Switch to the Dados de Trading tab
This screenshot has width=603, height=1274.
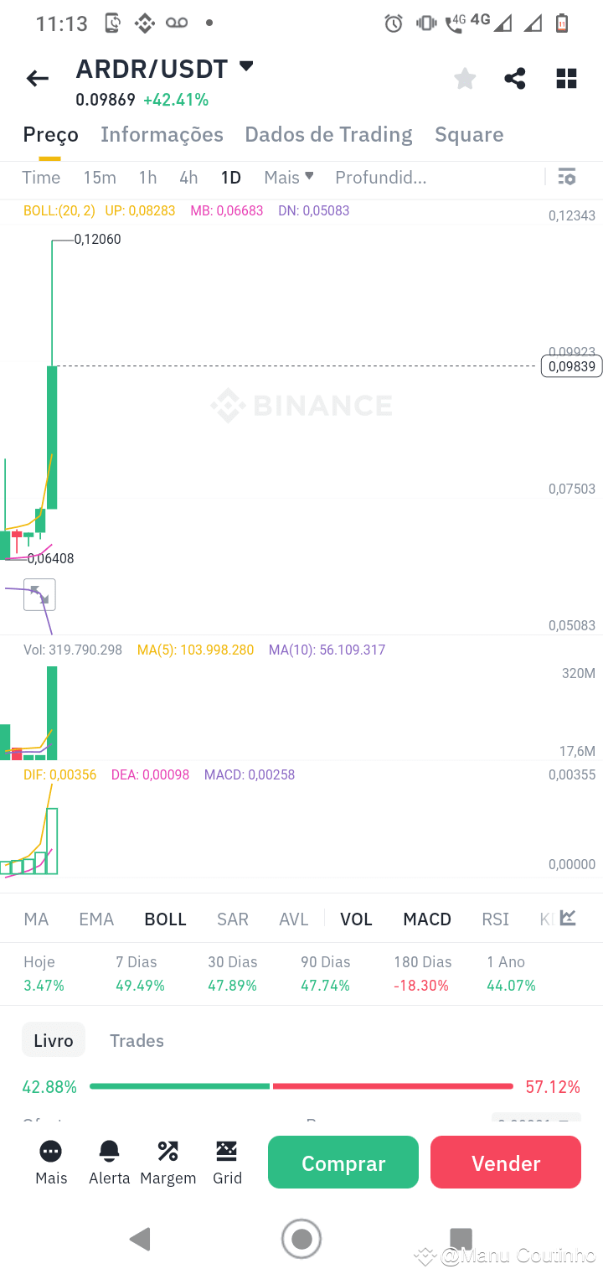click(x=328, y=134)
